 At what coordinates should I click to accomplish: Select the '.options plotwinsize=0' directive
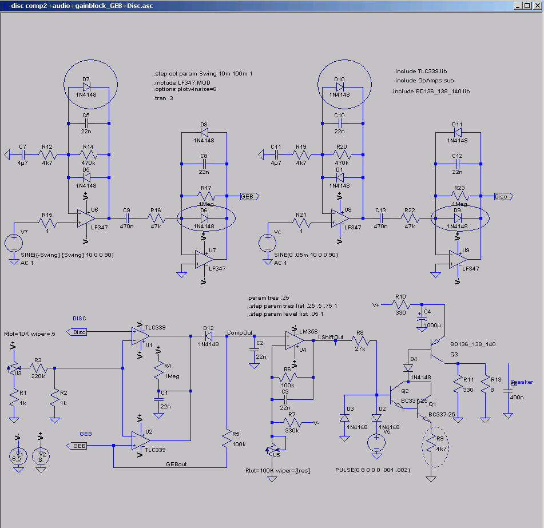185,89
